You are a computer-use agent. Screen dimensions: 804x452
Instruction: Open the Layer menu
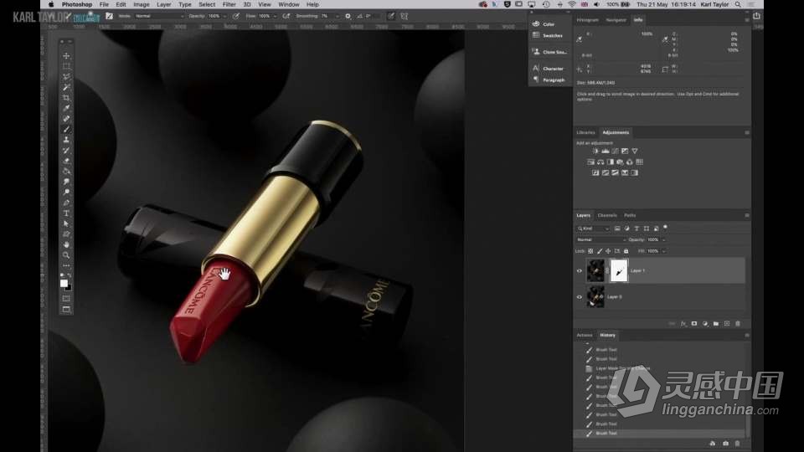163,4
